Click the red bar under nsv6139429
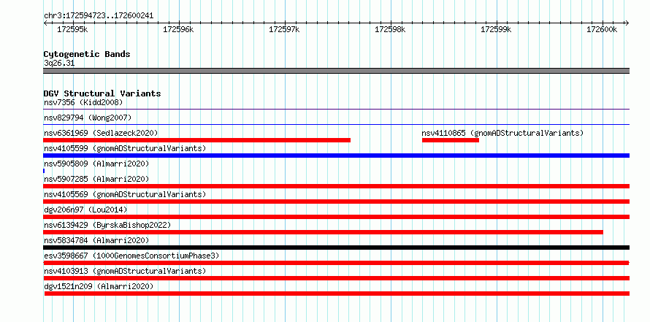650x322 pixels. coord(323,232)
